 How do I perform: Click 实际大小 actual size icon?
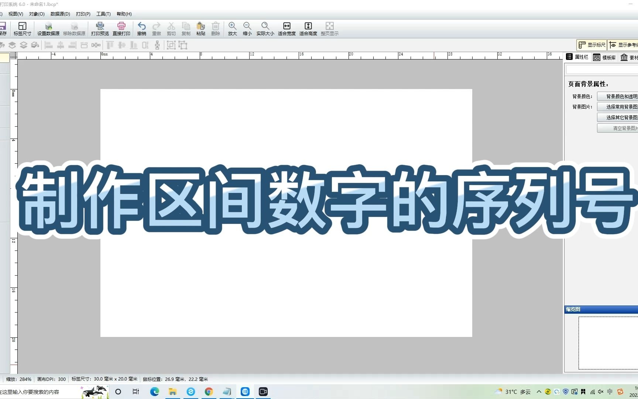click(x=265, y=28)
